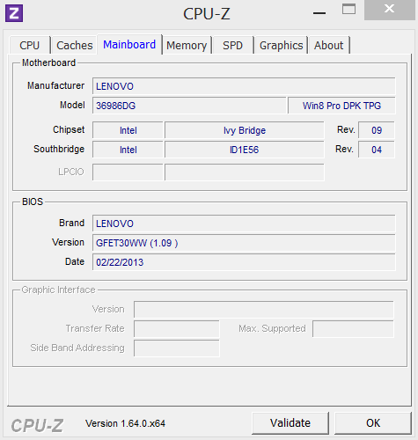Screen dimensions: 418x440
Task: Click the Chipset Ivy Bridge field
Action: 245,130
